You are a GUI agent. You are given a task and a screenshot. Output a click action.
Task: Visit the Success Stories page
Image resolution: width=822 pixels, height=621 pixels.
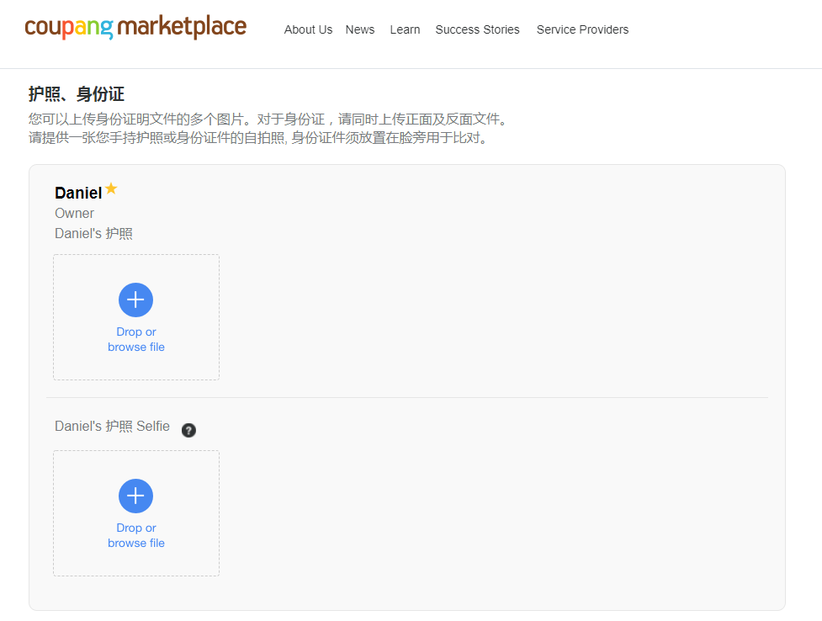pyautogui.click(x=477, y=29)
